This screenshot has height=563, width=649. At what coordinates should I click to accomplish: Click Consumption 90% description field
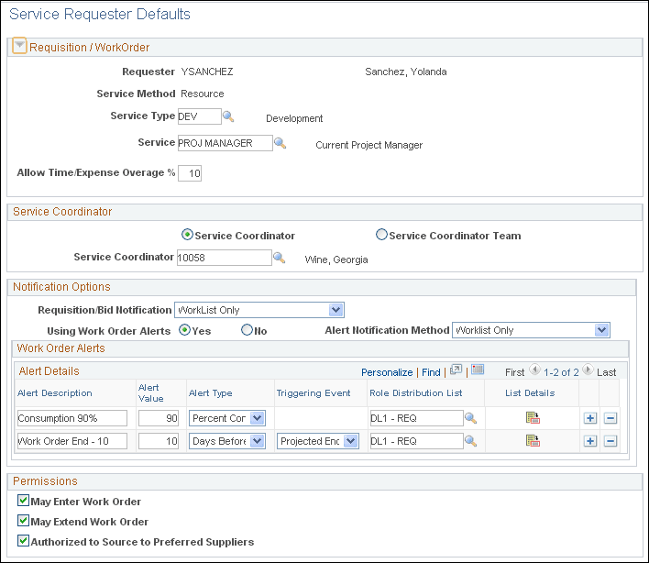pyautogui.click(x=72, y=418)
